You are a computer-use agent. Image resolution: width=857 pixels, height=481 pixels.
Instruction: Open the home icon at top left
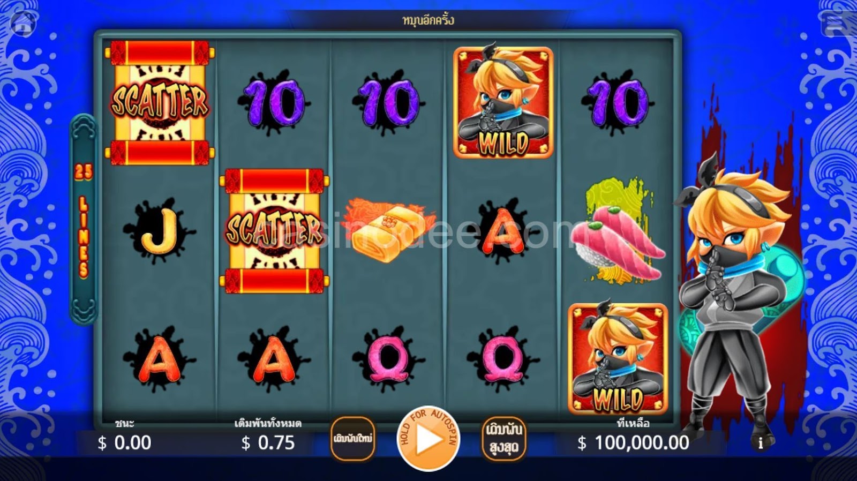pyautogui.click(x=24, y=22)
